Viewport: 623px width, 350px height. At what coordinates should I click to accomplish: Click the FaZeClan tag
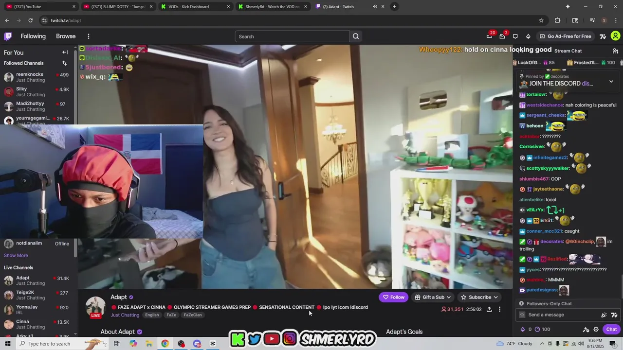point(193,315)
